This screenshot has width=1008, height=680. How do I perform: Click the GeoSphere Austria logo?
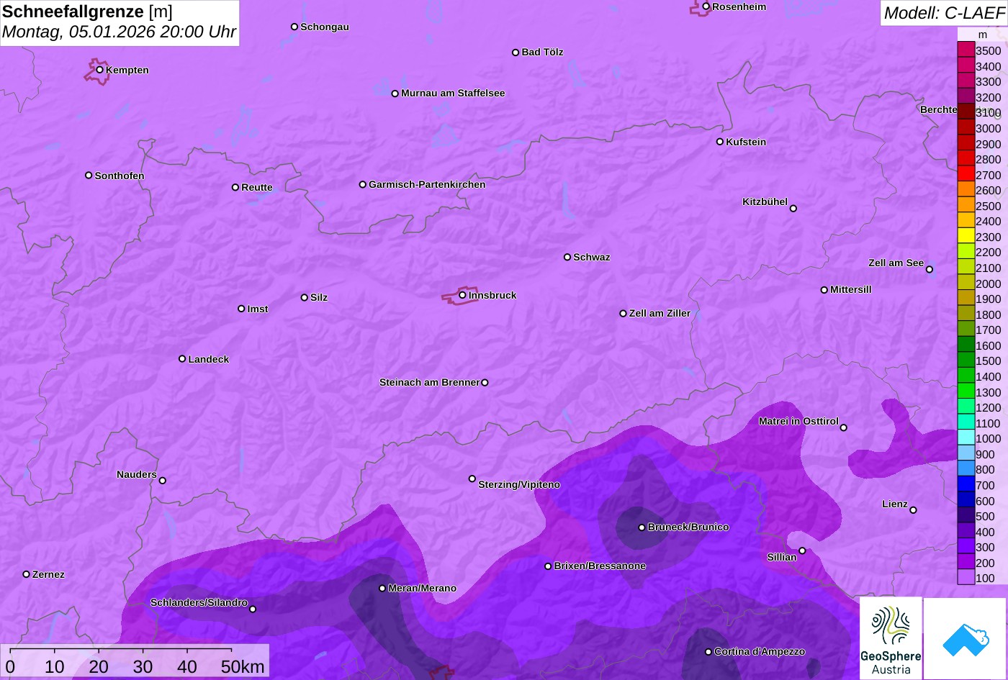tap(891, 638)
